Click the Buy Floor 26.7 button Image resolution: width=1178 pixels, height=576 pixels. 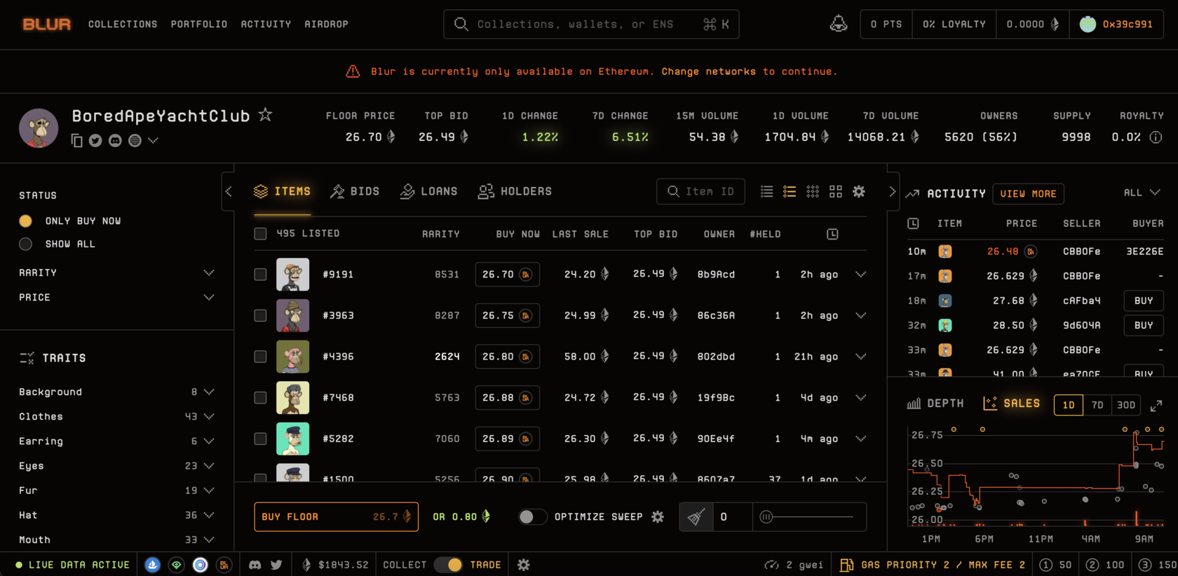(336, 517)
